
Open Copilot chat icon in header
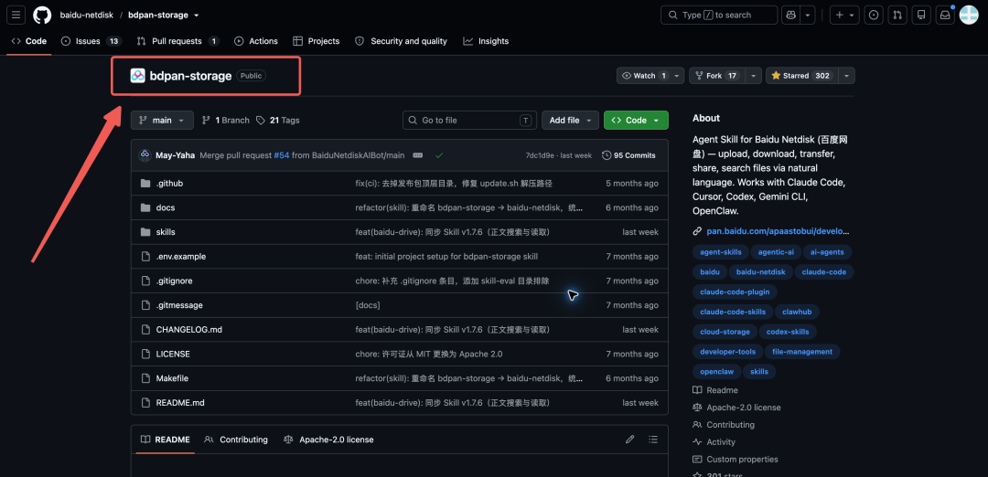[790, 15]
